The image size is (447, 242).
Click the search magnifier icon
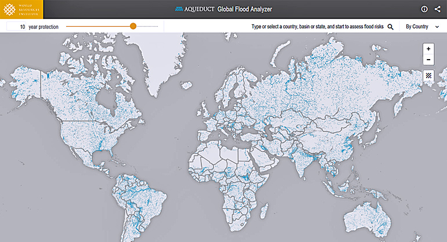coord(390,27)
